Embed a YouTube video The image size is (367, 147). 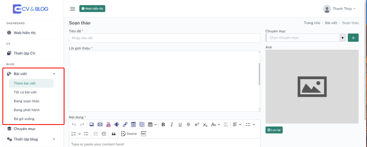click(108, 125)
